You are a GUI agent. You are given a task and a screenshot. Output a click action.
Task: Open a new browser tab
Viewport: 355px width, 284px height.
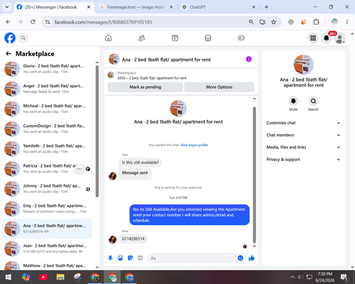(266, 7)
